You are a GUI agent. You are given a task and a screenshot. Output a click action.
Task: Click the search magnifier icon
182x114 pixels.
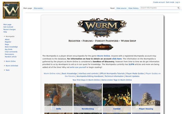coord(178,8)
